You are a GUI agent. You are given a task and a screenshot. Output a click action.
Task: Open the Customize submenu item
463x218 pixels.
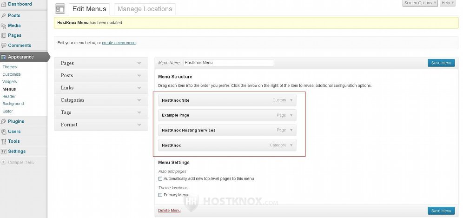(12, 74)
